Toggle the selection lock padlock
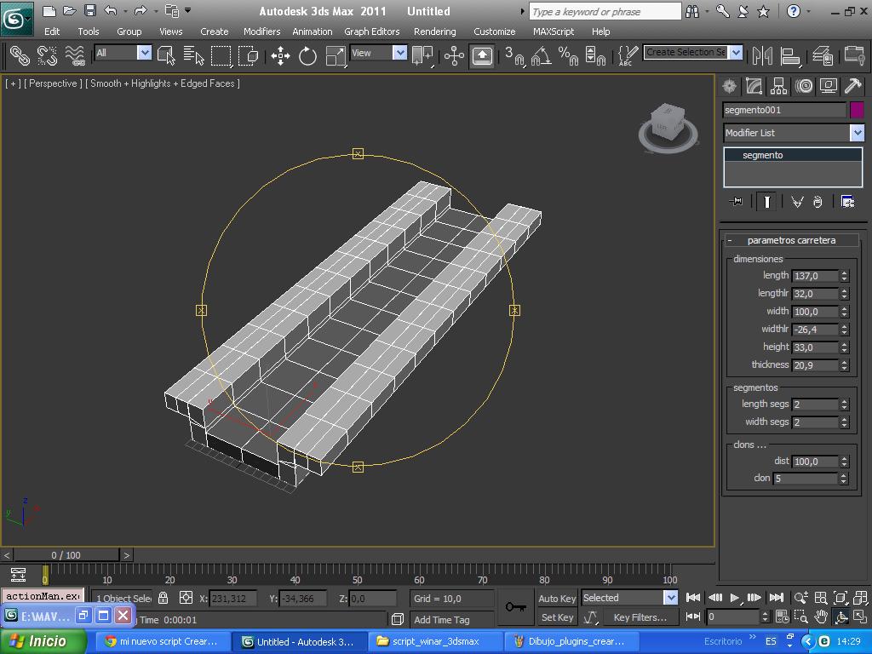 (163, 598)
